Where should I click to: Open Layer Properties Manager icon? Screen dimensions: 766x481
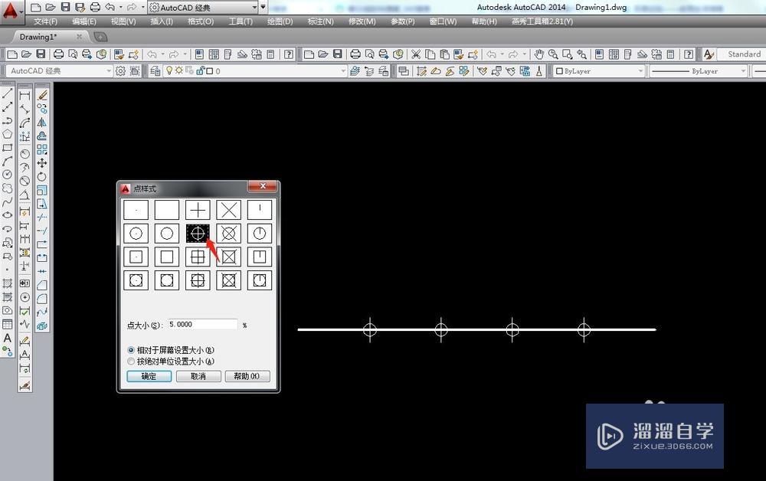155,71
